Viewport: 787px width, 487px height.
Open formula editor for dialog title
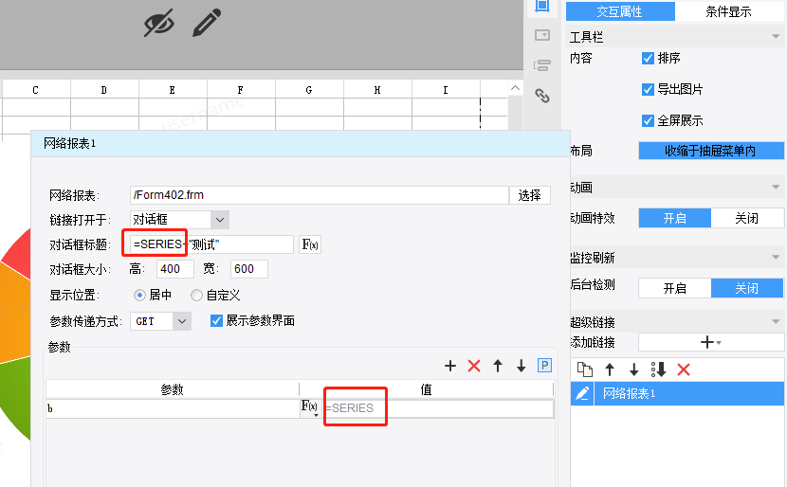tap(310, 244)
